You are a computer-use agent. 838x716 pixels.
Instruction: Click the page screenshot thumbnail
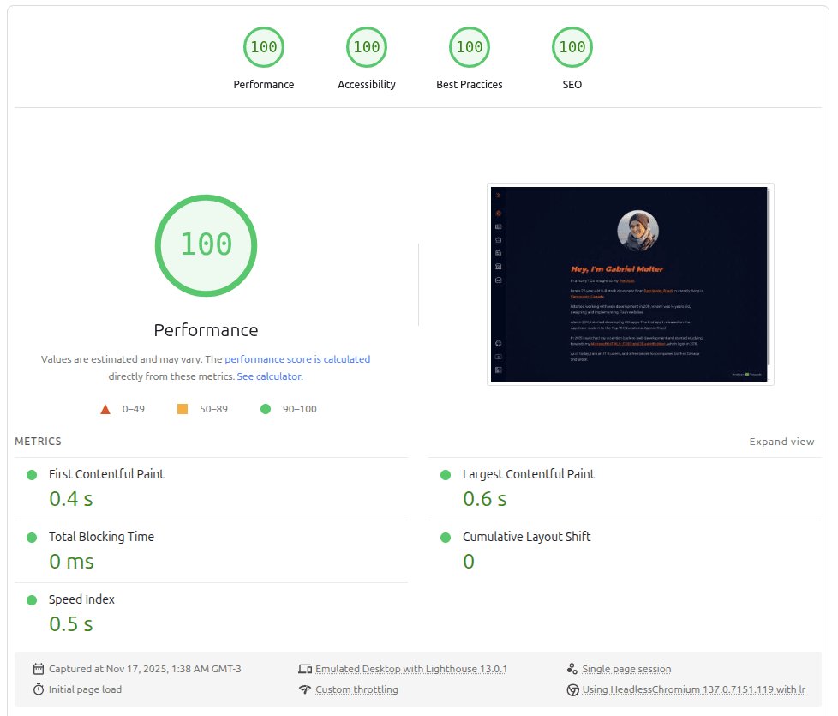click(x=631, y=284)
